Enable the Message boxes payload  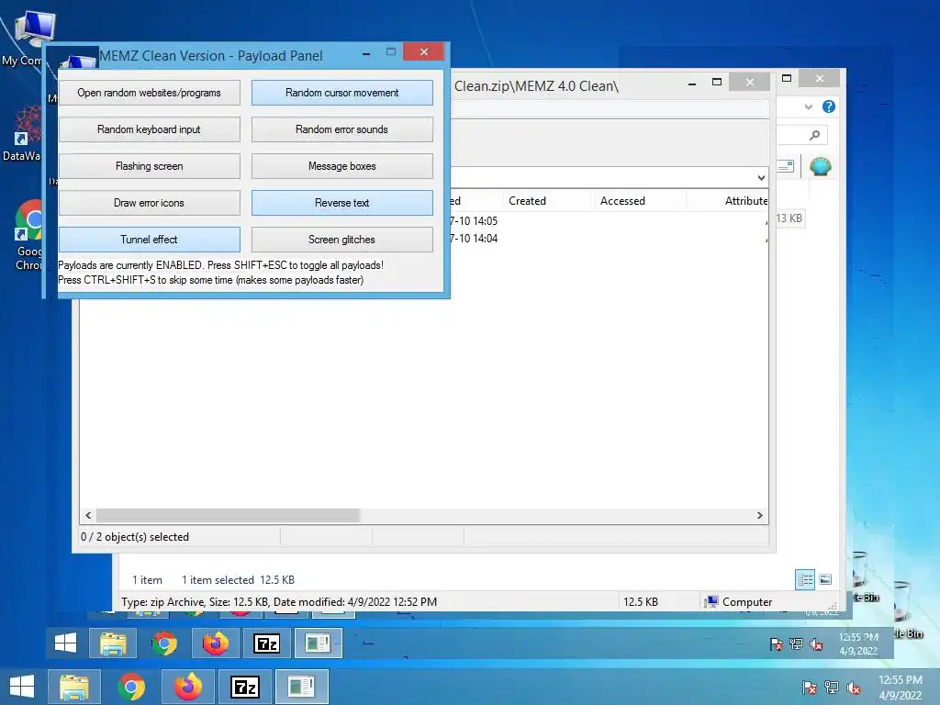click(341, 166)
